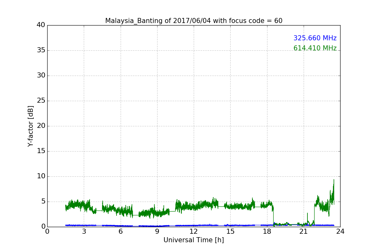Click the y-axis tick label '25'
378x252 pixels.
[41, 101]
